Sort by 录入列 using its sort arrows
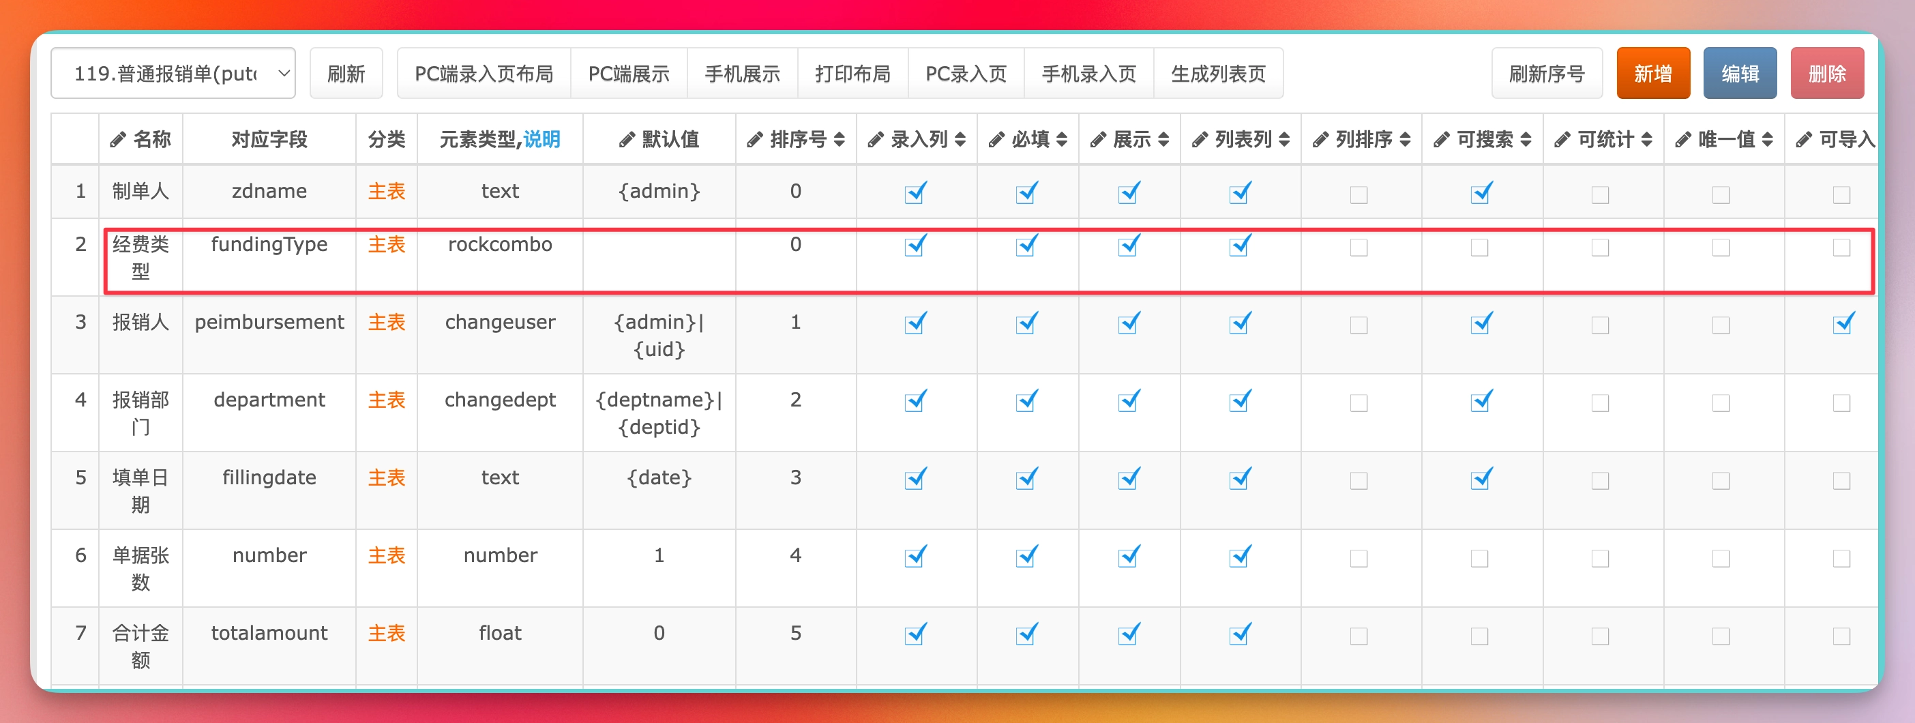This screenshot has width=1915, height=723. 960,139
